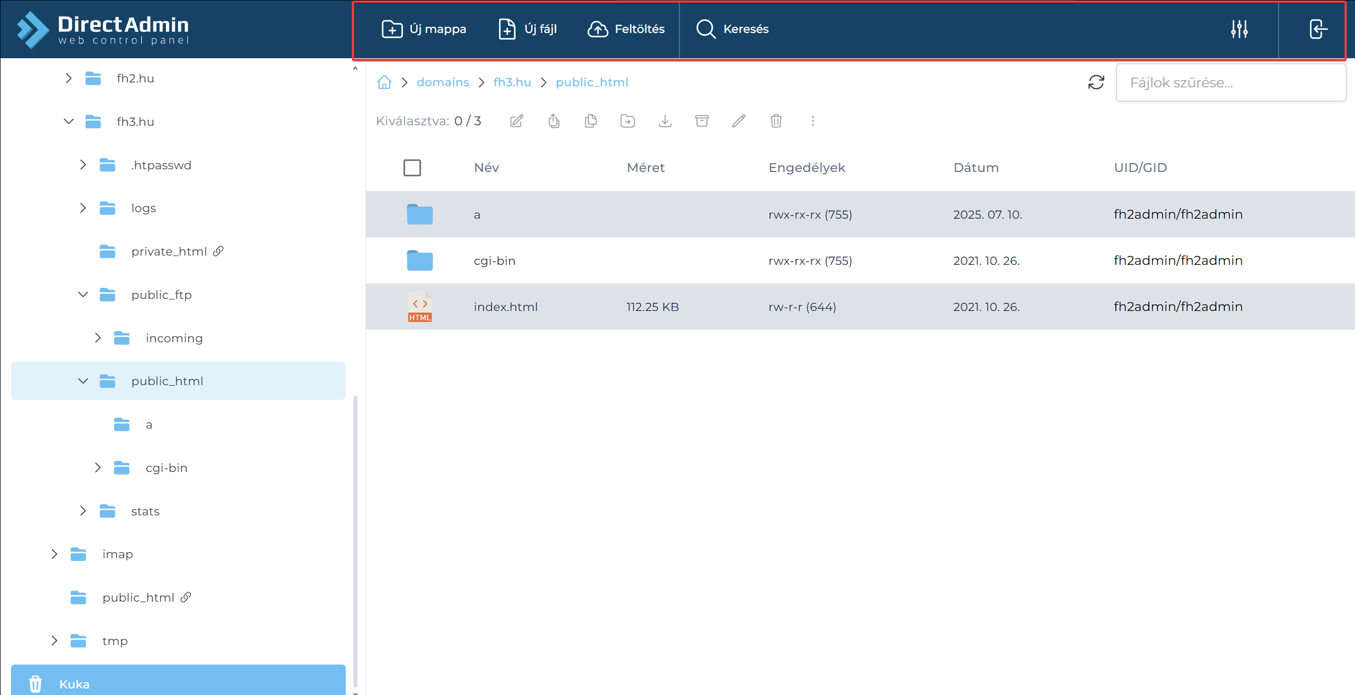Go to home directory via house icon
The image size is (1355, 695).
point(384,82)
